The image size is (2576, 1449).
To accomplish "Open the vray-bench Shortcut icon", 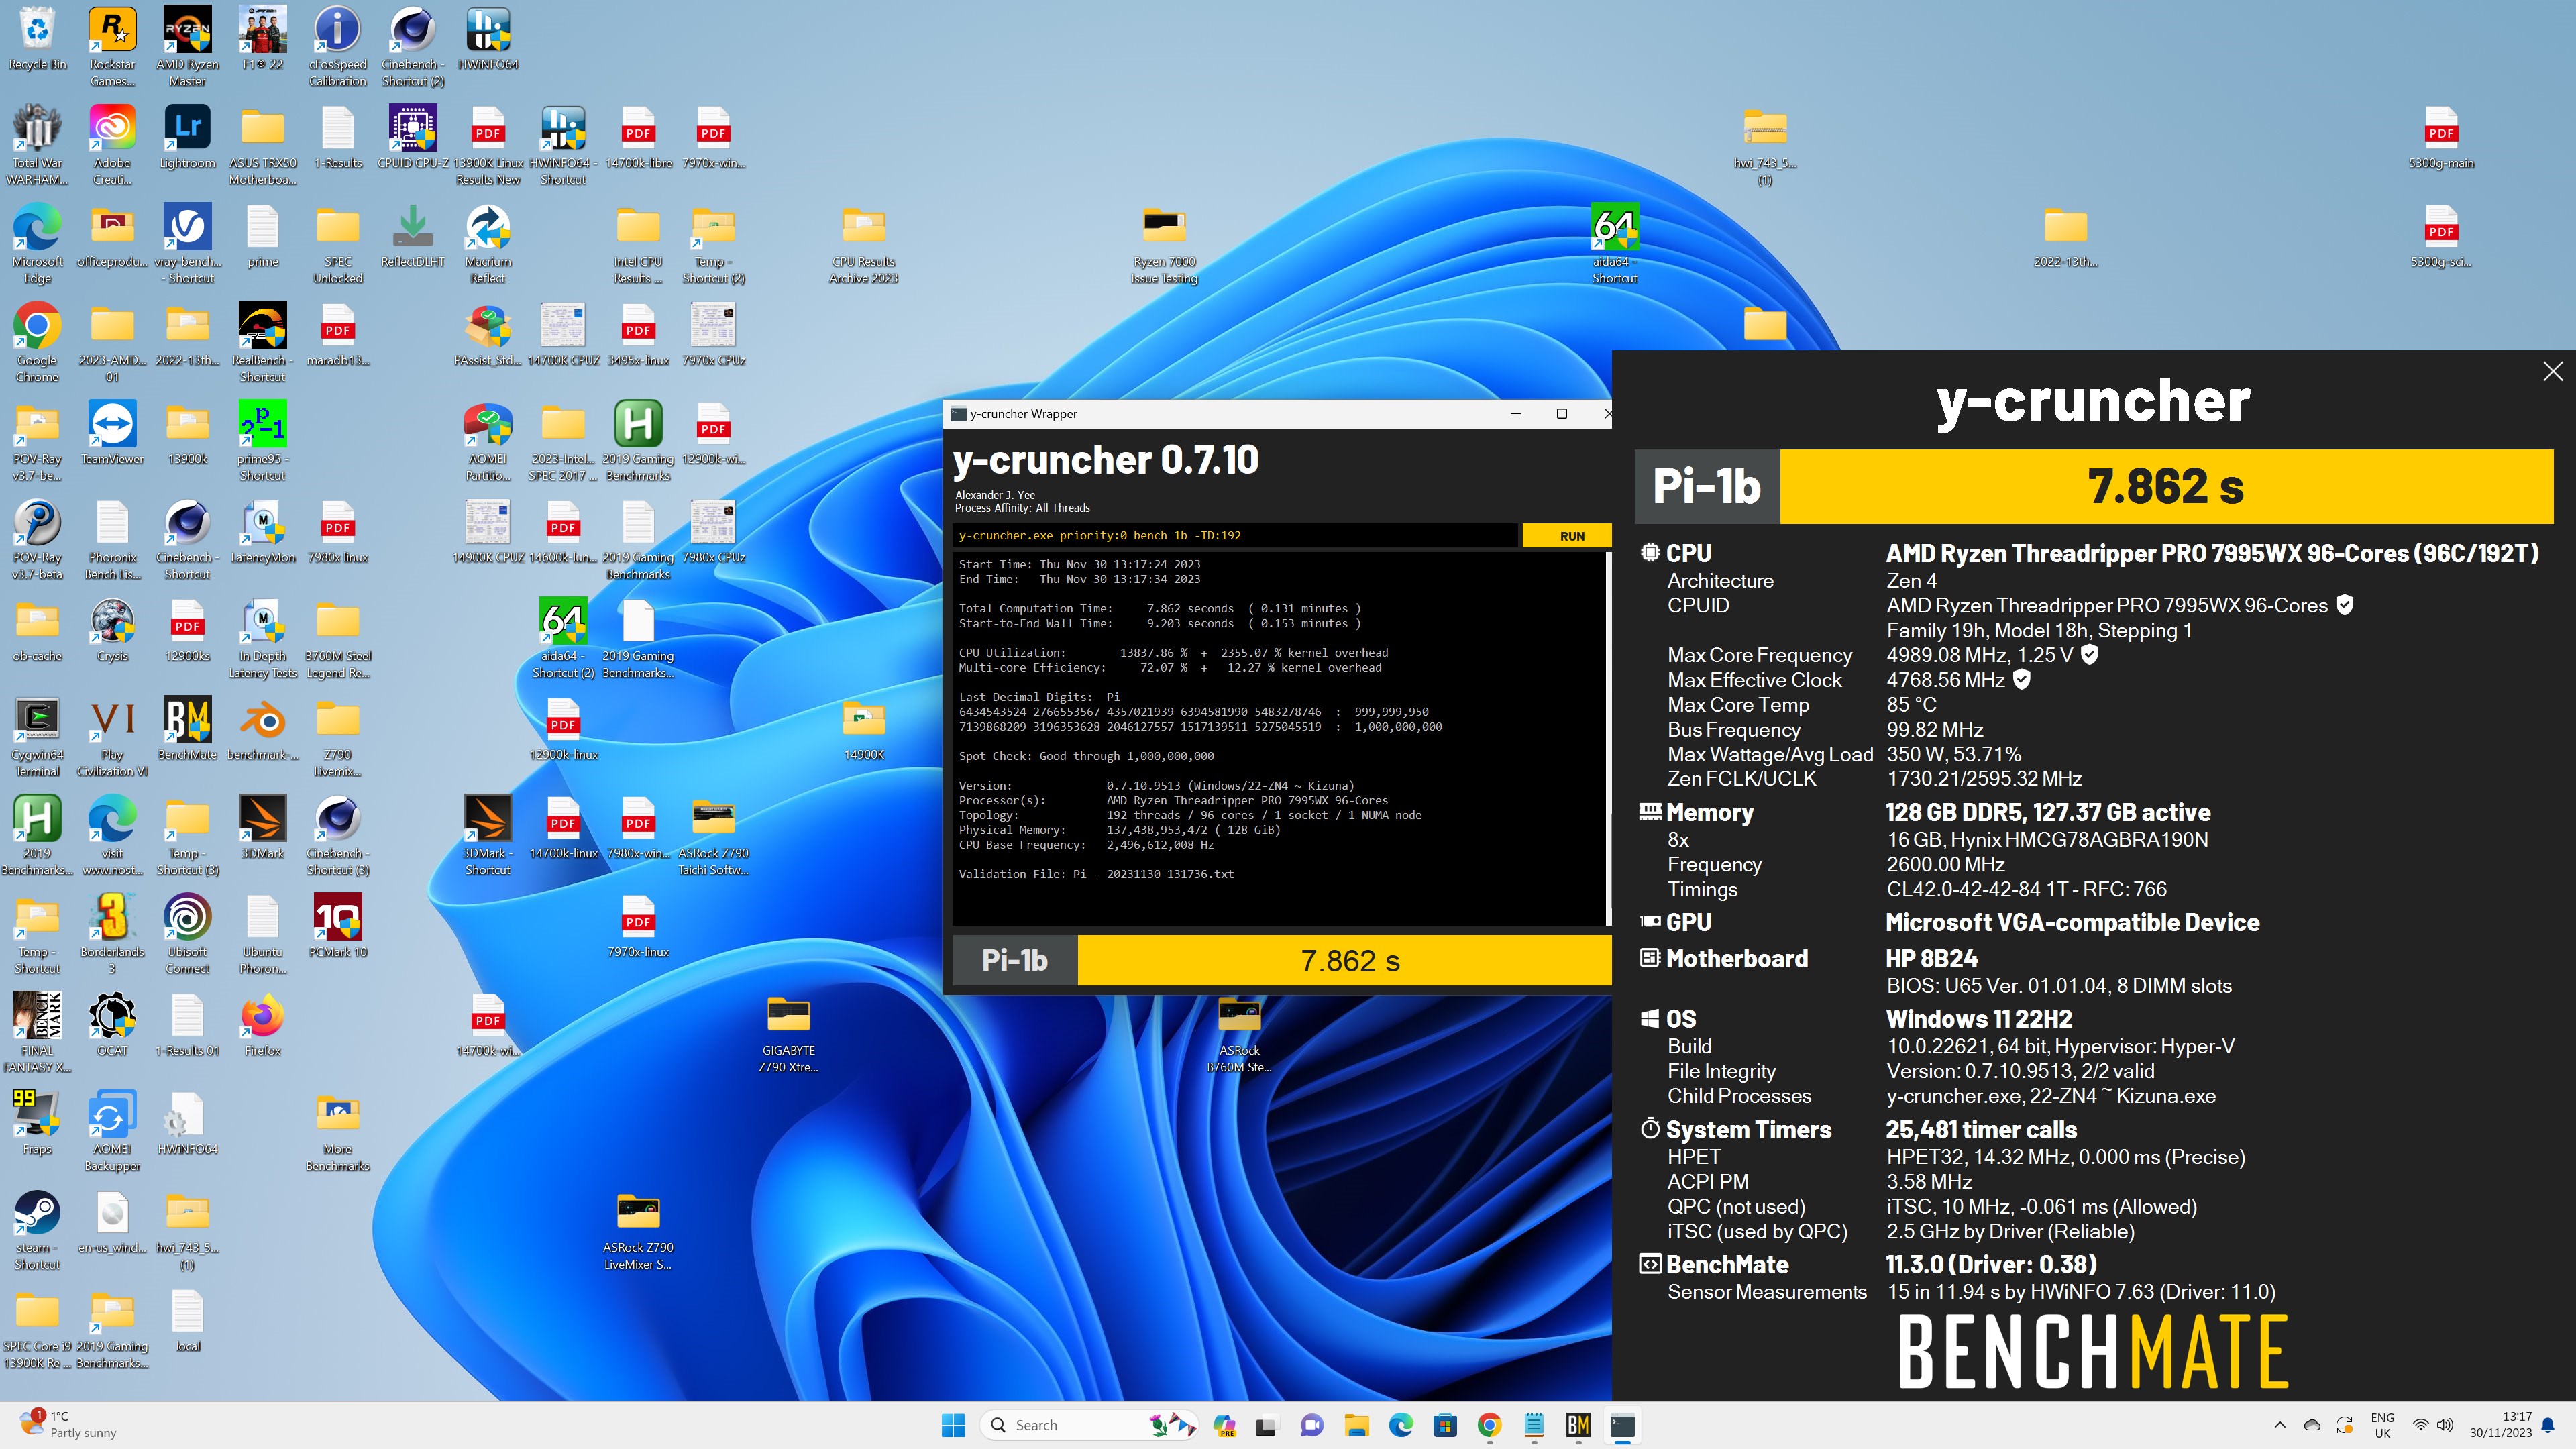I will pyautogui.click(x=188, y=244).
